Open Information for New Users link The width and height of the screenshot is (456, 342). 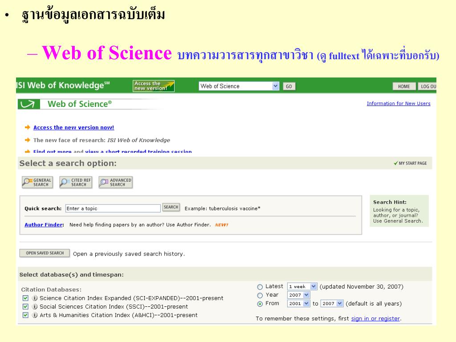pyautogui.click(x=399, y=103)
